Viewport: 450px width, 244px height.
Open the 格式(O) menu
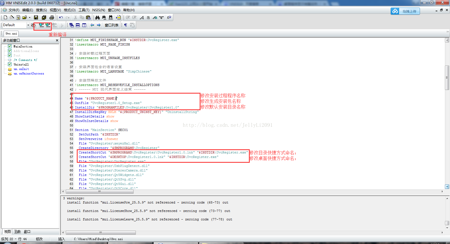pyautogui.click(x=69, y=10)
